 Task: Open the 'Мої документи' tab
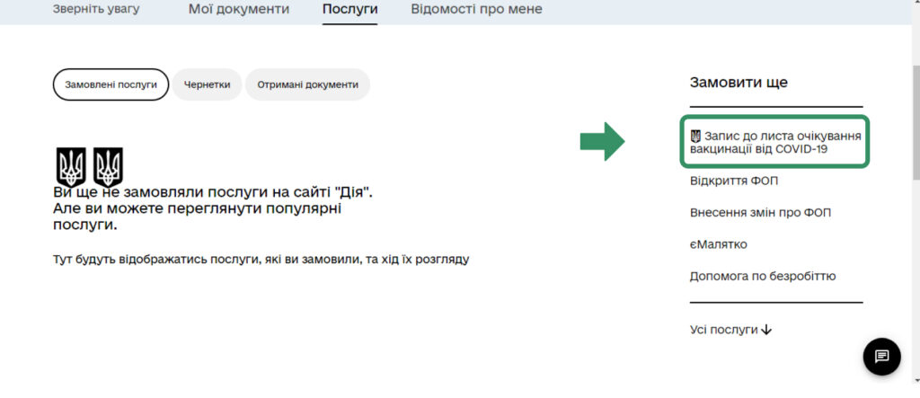point(239,9)
